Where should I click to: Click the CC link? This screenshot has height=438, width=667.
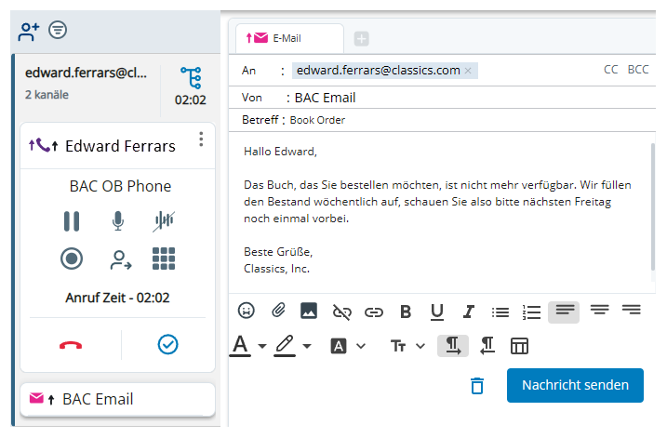click(611, 70)
